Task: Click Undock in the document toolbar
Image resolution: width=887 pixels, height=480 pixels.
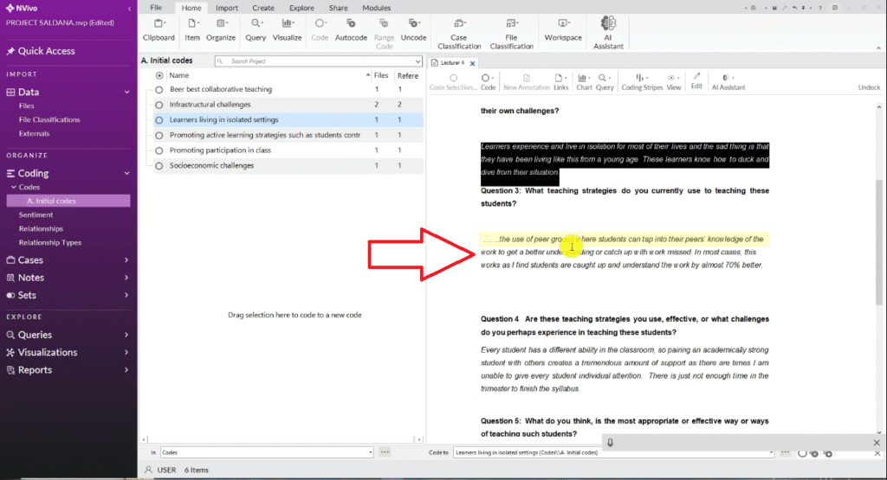Action: pos(868,87)
